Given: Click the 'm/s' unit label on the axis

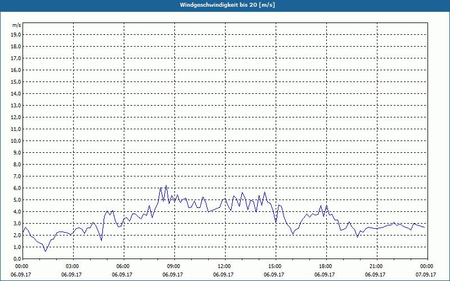Looking at the screenshot, I should [x=16, y=25].
